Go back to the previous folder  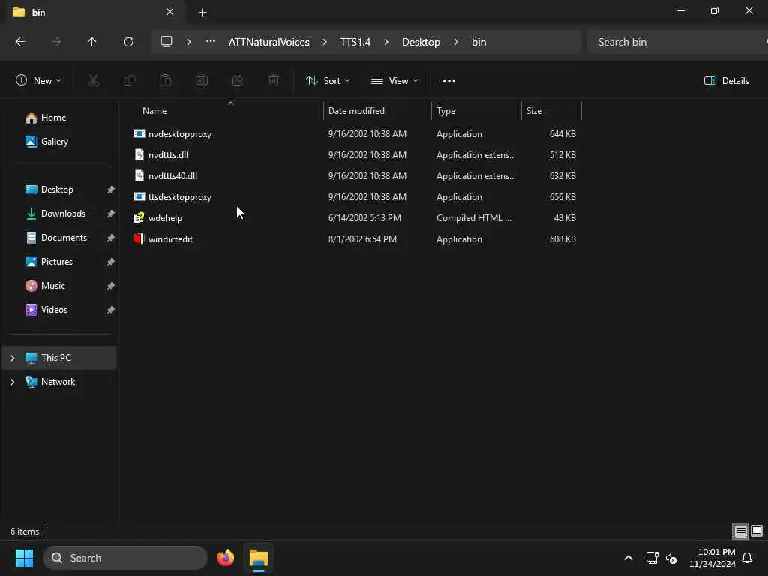tap(20, 42)
